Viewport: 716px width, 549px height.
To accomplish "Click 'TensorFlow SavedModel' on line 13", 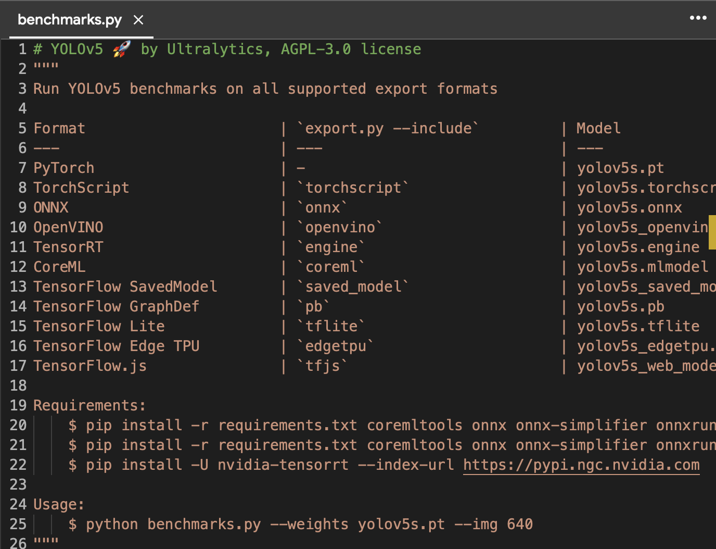I will tap(125, 286).
